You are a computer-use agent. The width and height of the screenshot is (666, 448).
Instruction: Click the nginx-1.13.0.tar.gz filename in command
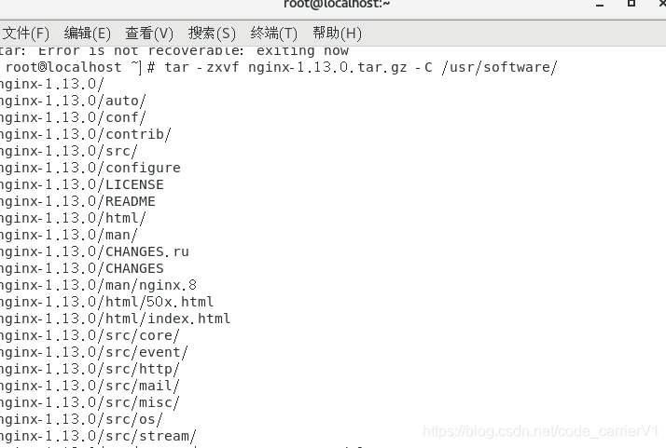click(x=327, y=67)
